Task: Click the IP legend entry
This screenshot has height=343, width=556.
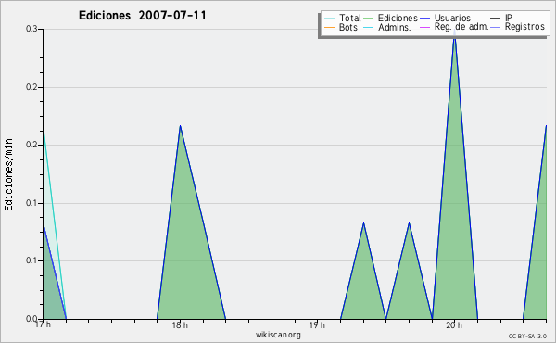Action: 501,18
